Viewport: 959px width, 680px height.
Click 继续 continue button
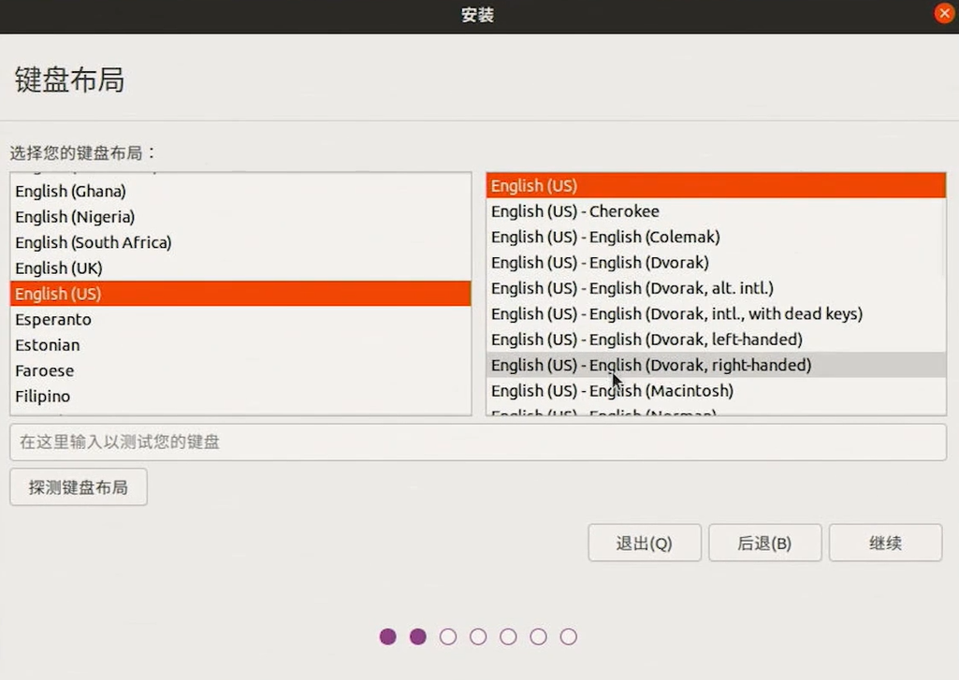pyautogui.click(x=886, y=543)
